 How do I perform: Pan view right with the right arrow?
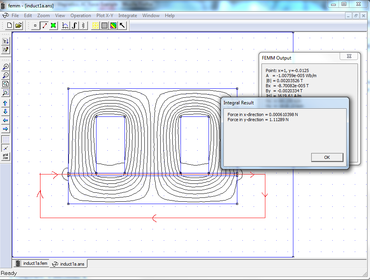[x=5, y=129]
